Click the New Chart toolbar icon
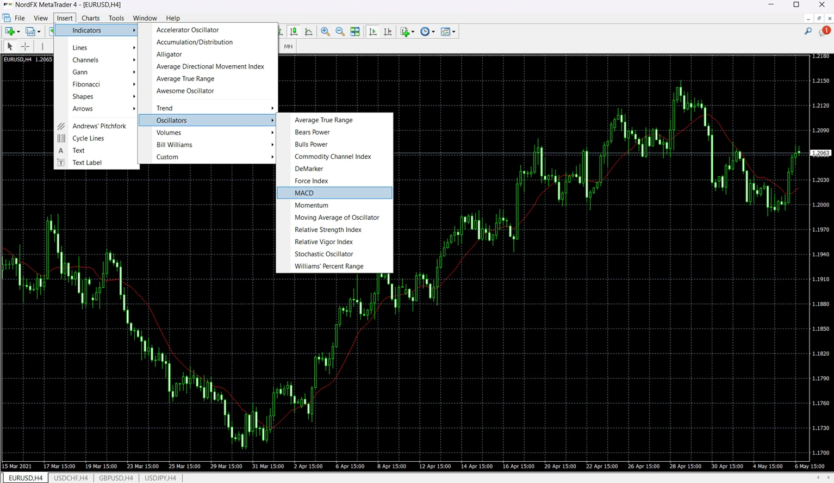Image resolution: width=834 pixels, height=483 pixels. click(9, 32)
